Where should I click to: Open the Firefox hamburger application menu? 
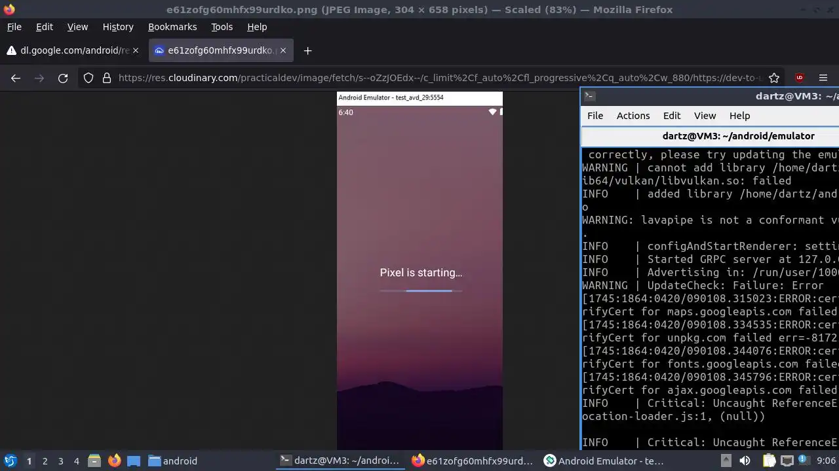tap(823, 78)
